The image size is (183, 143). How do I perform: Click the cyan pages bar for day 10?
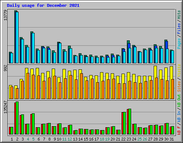coord(60,53)
